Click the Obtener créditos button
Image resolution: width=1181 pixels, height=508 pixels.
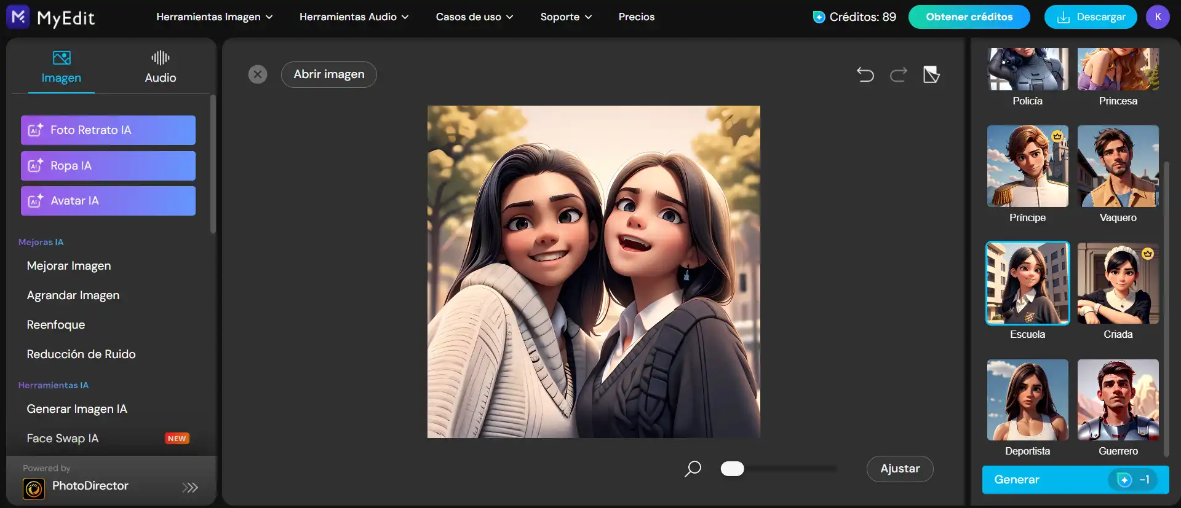(969, 17)
